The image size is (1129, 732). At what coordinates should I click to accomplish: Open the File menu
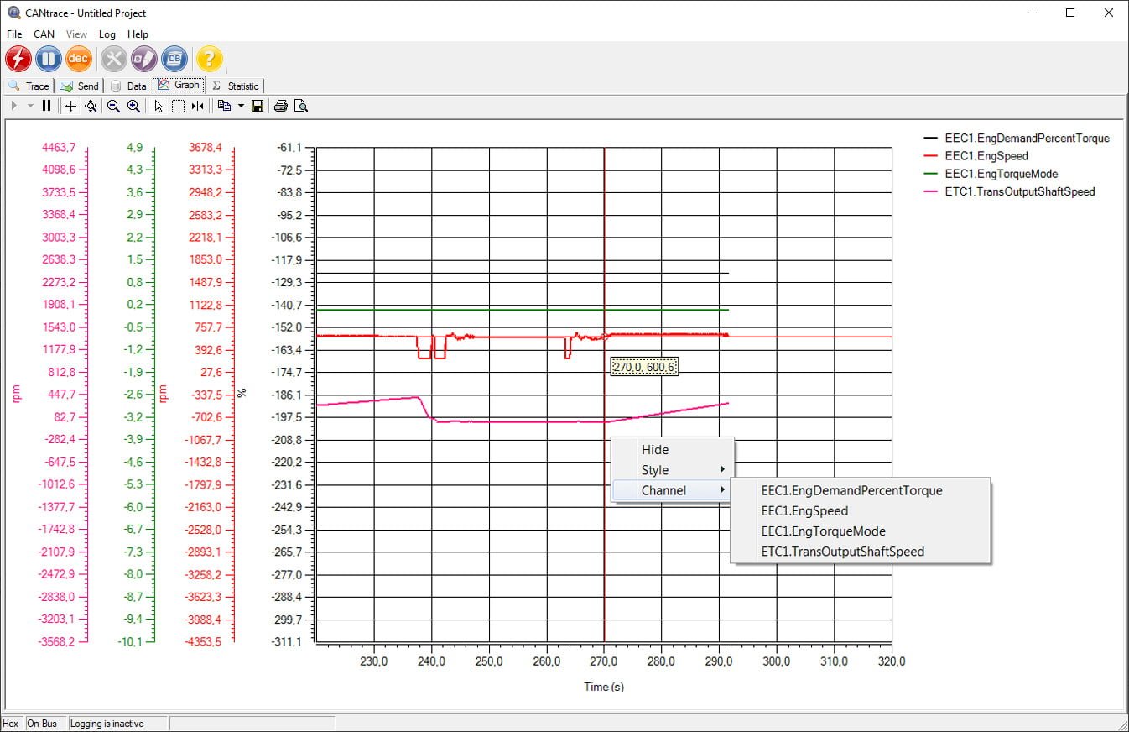[14, 34]
